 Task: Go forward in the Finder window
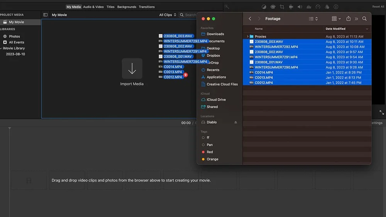pyautogui.click(x=259, y=19)
